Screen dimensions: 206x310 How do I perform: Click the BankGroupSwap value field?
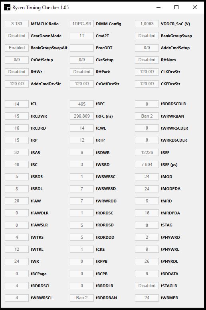pyautogui.click(x=147, y=36)
